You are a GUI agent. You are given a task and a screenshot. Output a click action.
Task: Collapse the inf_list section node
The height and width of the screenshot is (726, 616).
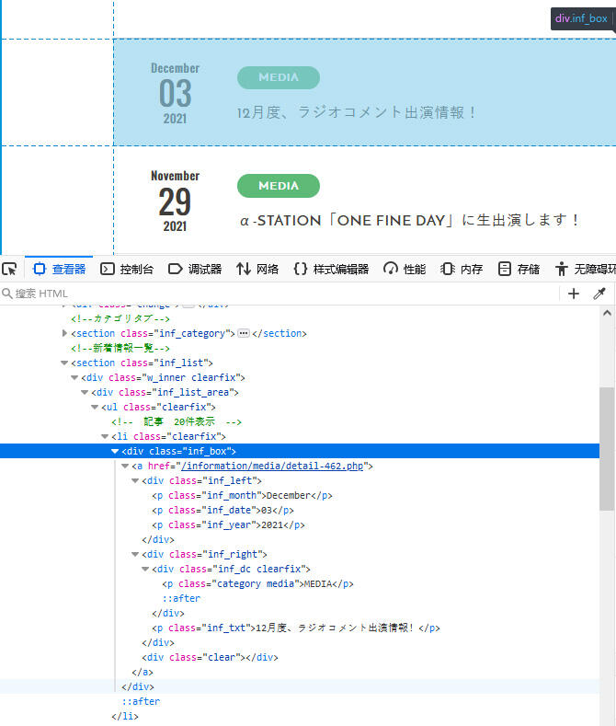(x=64, y=363)
